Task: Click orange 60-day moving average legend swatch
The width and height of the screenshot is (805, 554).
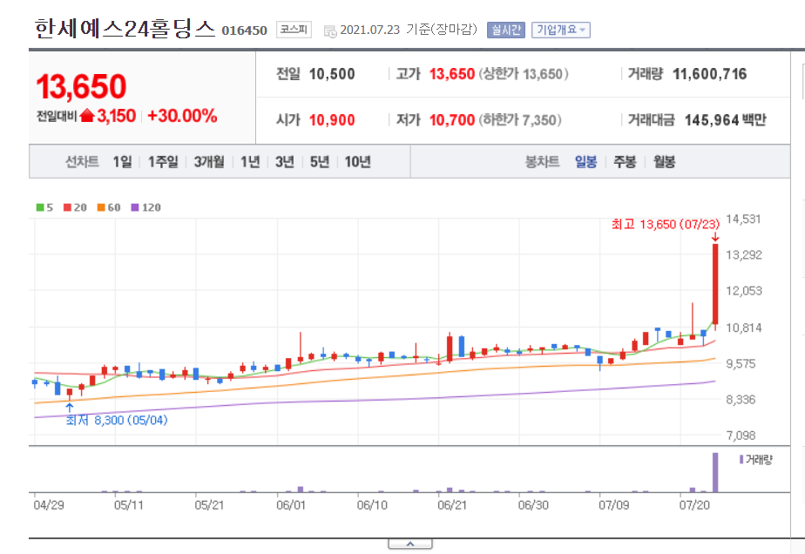Action: coord(101,207)
